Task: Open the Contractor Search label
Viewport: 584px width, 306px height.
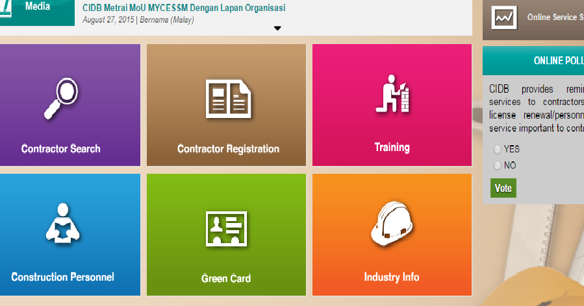Action: [x=60, y=148]
